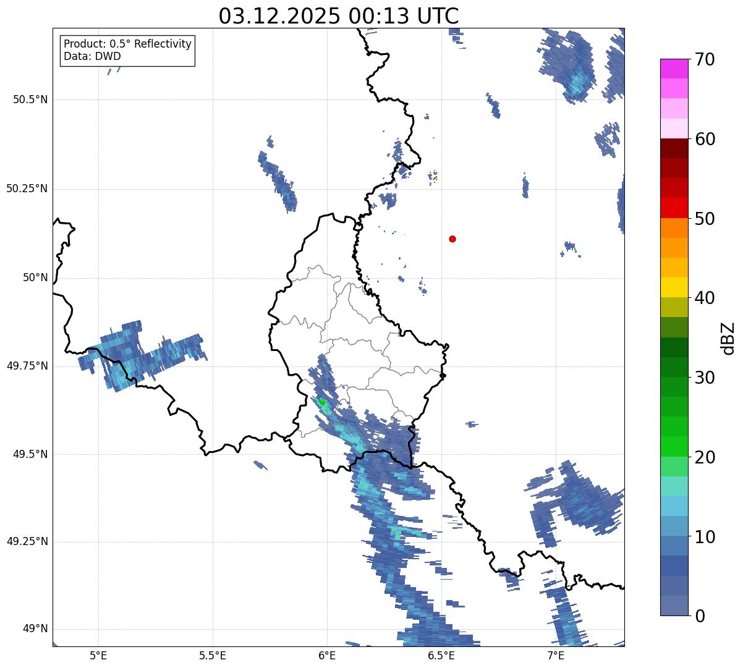Click the title text 03.12.2025 00:13 UTC
This screenshot has height=668, width=743.
tap(339, 15)
